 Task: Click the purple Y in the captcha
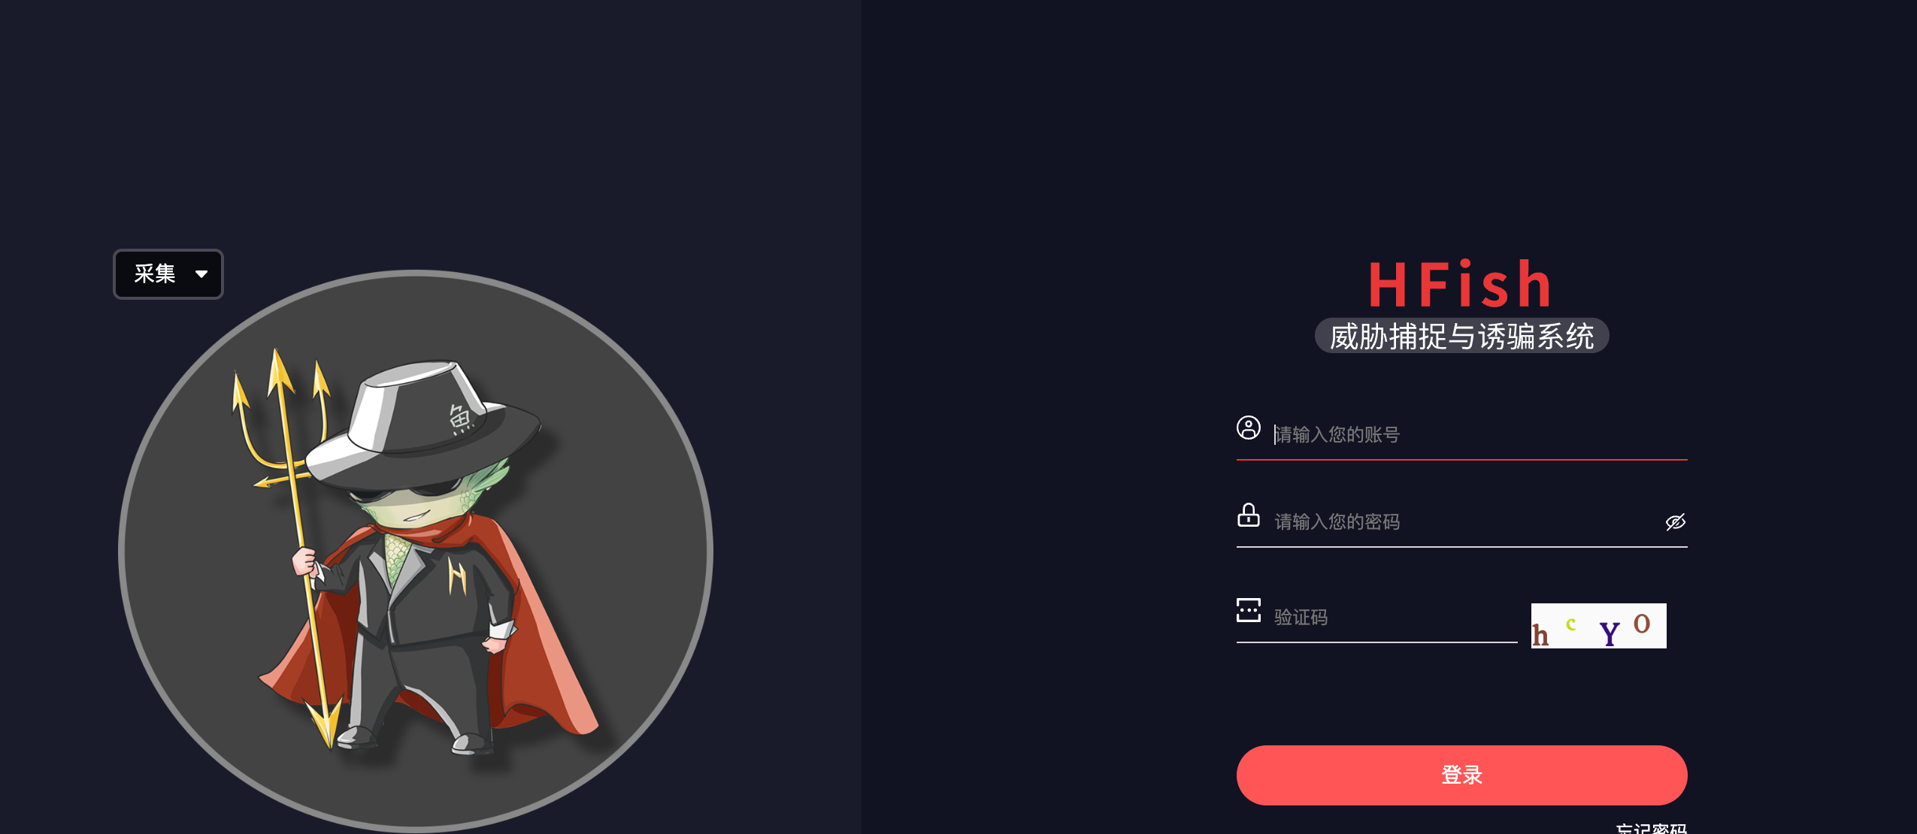[x=1609, y=633]
